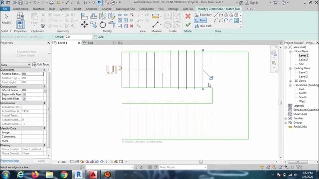
Task: Select the Modify arrow tool
Action: tap(6, 19)
